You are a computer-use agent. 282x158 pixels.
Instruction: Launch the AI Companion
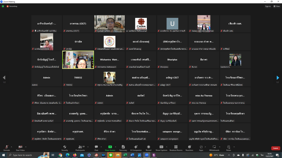point(136,148)
